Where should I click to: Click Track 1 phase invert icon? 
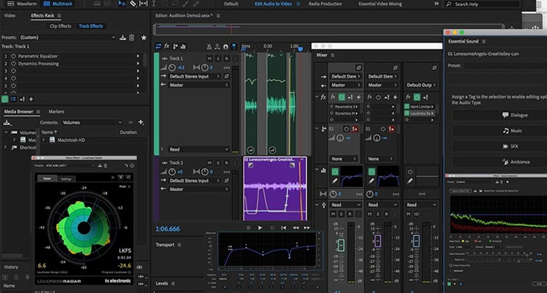pos(226,76)
